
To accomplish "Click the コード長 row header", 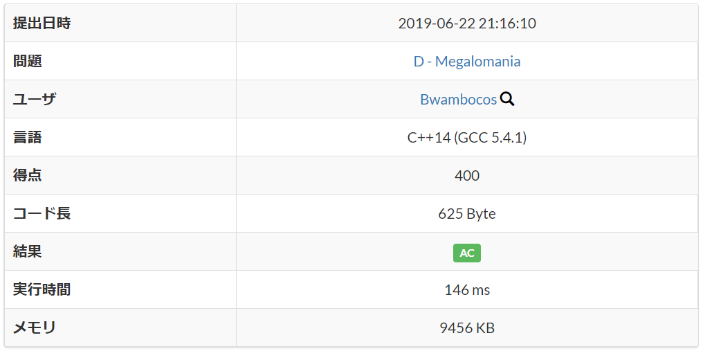I will point(42,214).
